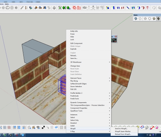Click the blue hourglass-shaped icon in toolbar

(133, 8)
